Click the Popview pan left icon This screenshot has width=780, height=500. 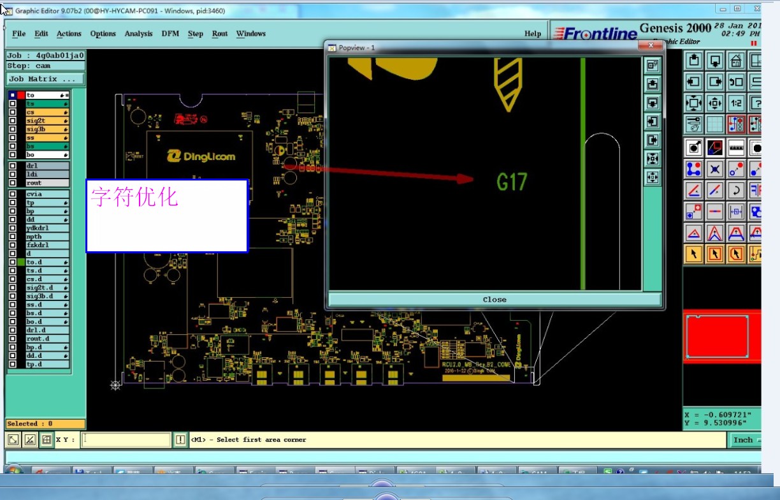point(653,121)
